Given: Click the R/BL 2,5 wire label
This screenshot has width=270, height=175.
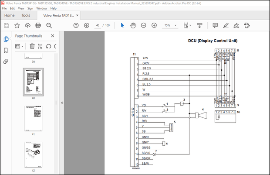Looking at the screenshot, I should (148, 79).
